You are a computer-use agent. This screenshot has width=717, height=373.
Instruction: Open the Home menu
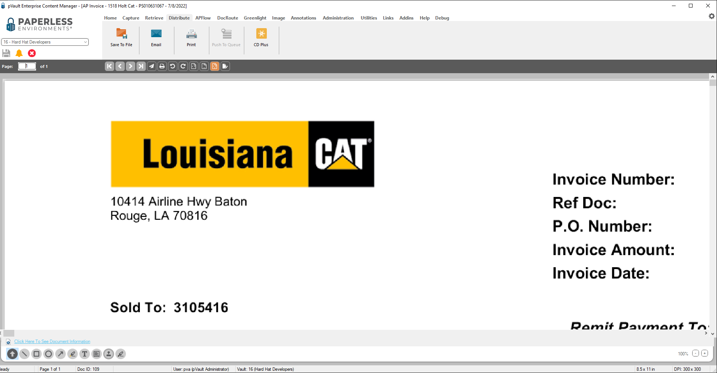pos(110,18)
